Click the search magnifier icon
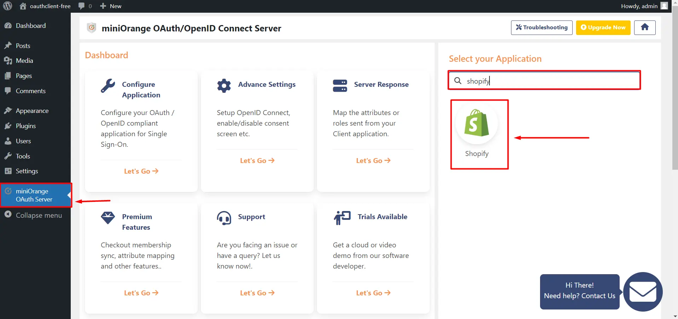The height and width of the screenshot is (319, 678). click(x=458, y=81)
